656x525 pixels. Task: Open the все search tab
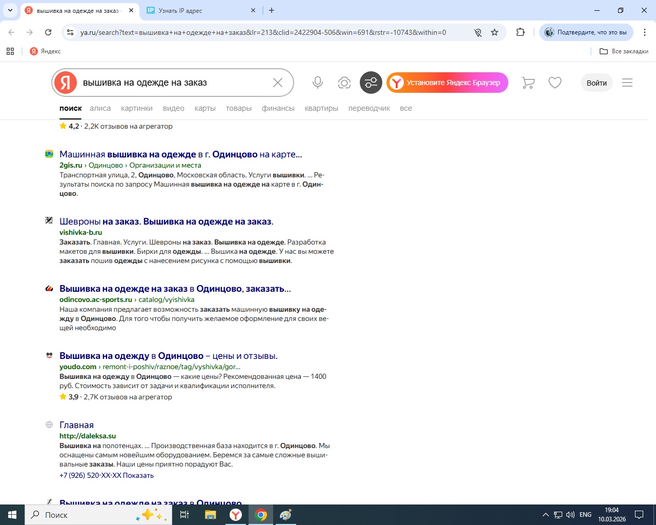coord(406,108)
